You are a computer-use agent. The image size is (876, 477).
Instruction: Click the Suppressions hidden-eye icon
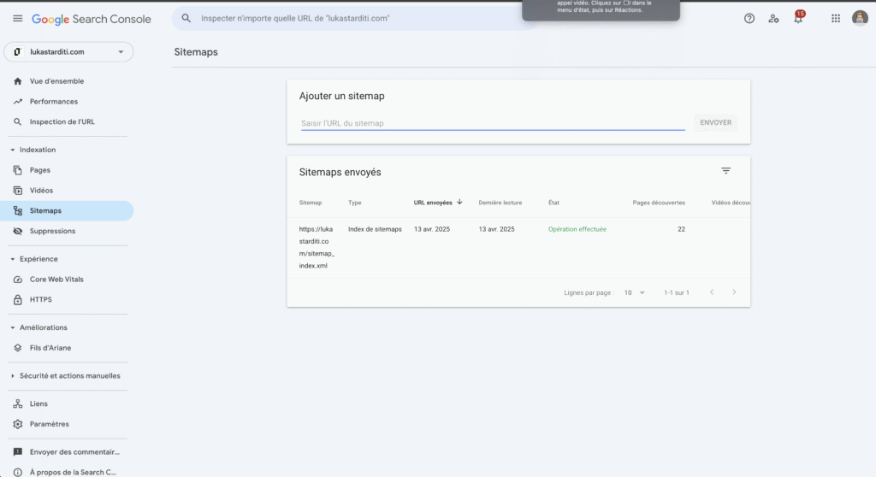click(x=18, y=231)
